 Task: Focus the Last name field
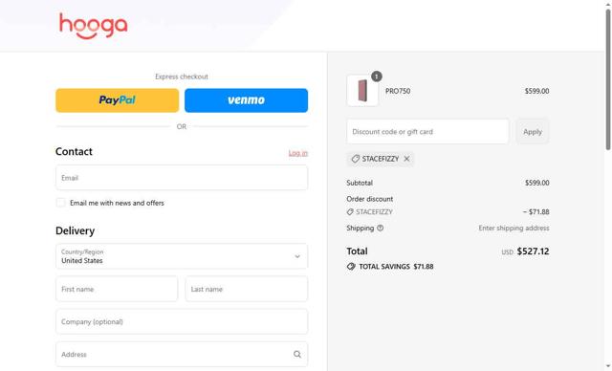pyautogui.click(x=247, y=289)
